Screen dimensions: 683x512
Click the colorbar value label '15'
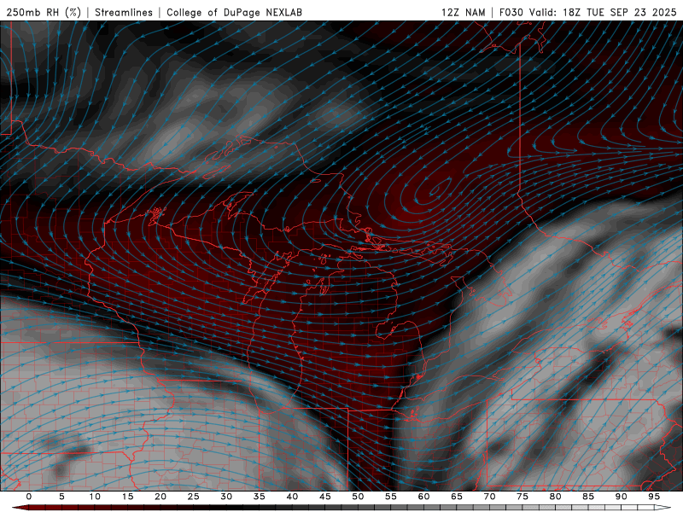click(127, 497)
